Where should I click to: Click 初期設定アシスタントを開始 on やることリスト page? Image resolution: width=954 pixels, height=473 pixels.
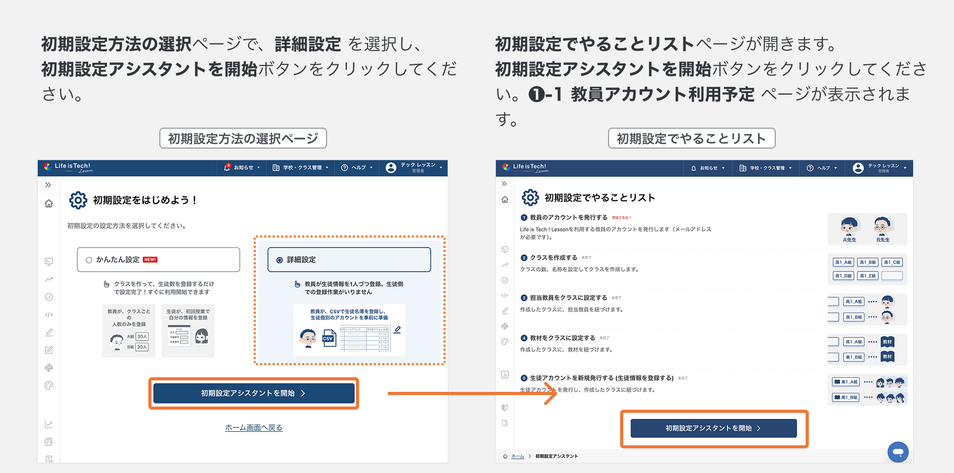point(713,428)
